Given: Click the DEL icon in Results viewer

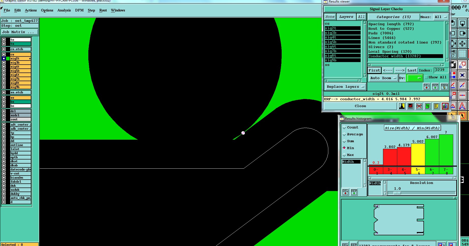Looking at the screenshot, I should click(427, 86).
